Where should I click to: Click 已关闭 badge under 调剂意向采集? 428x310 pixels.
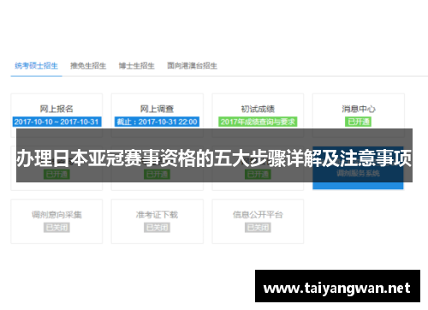point(56,228)
